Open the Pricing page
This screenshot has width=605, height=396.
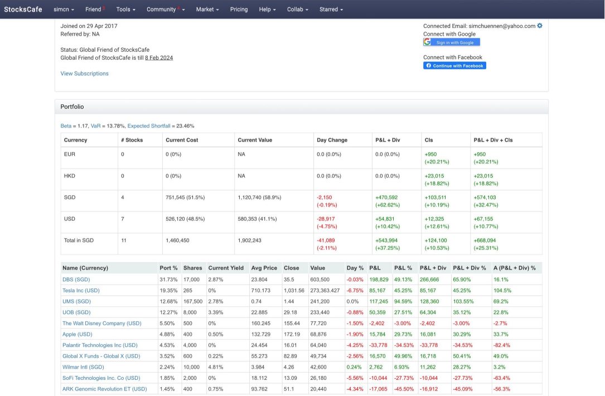click(x=239, y=9)
